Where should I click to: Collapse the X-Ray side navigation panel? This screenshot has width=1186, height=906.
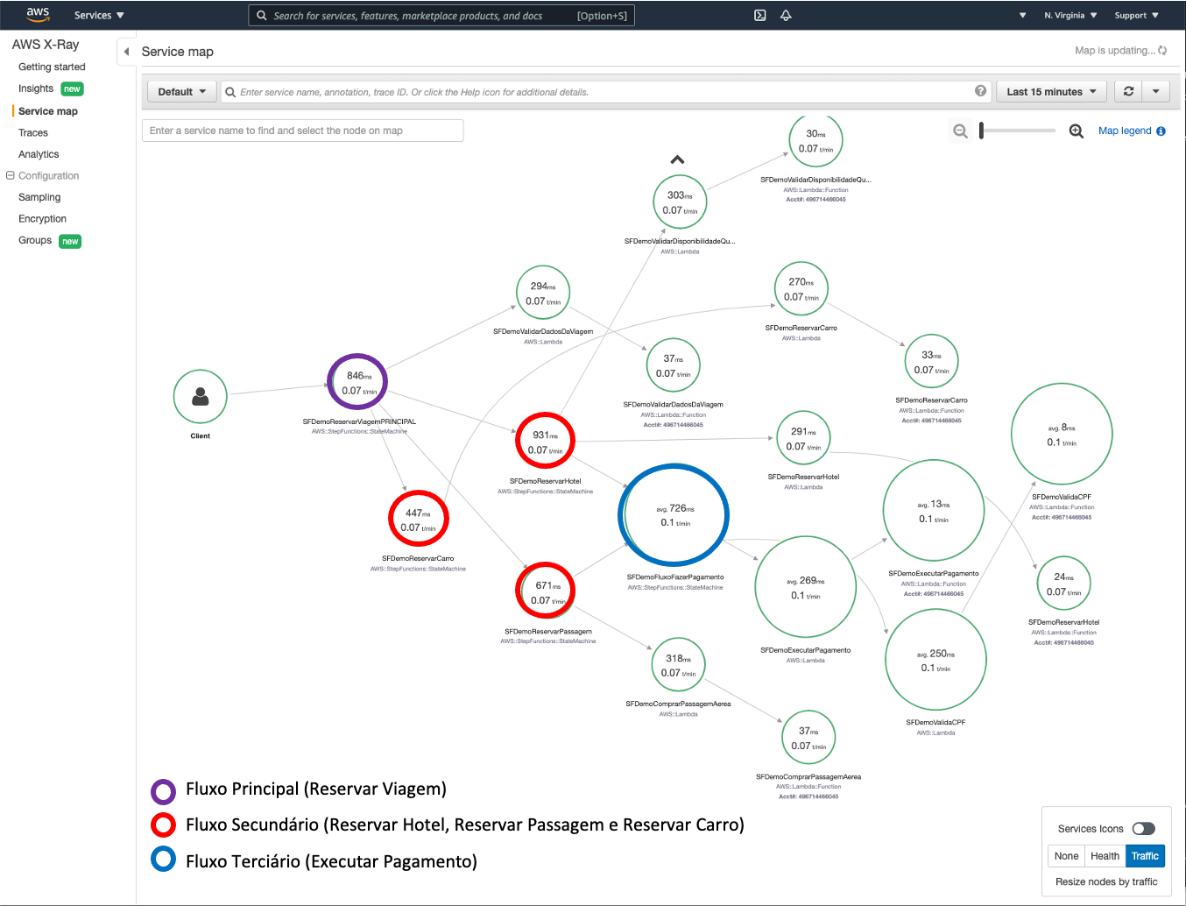click(x=126, y=52)
